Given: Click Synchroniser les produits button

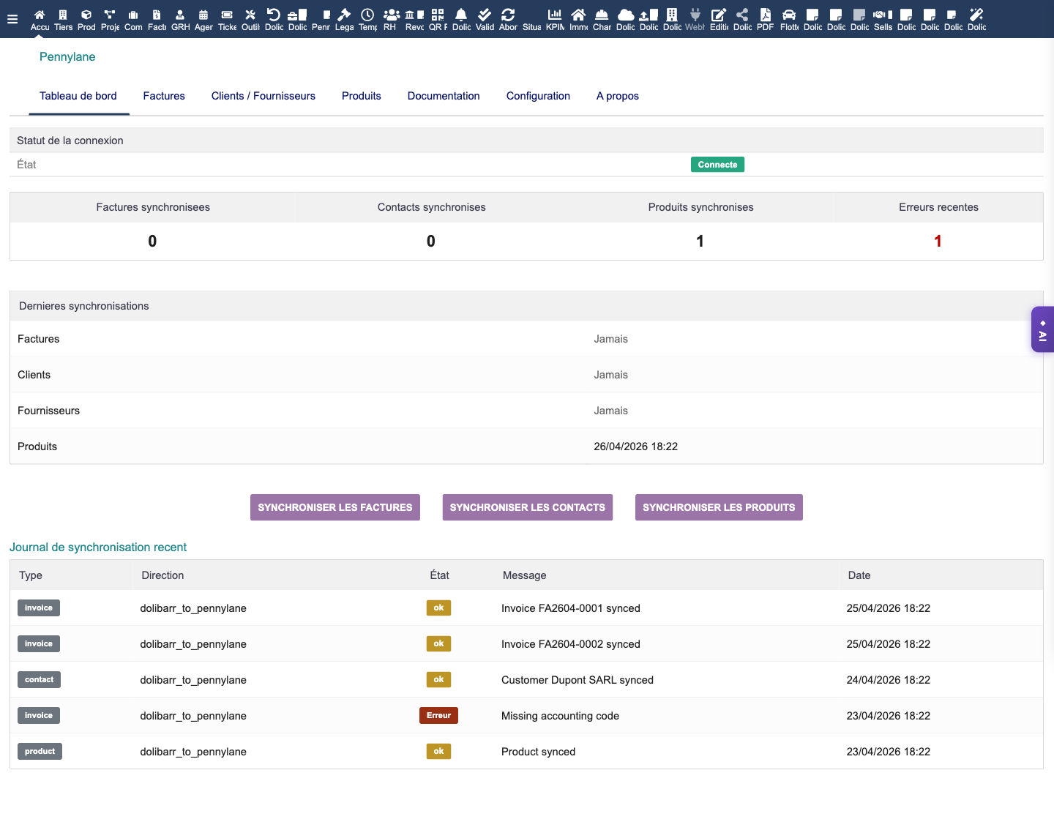Looking at the screenshot, I should pos(719,507).
